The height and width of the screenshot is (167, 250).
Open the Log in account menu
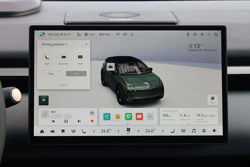click(89, 34)
